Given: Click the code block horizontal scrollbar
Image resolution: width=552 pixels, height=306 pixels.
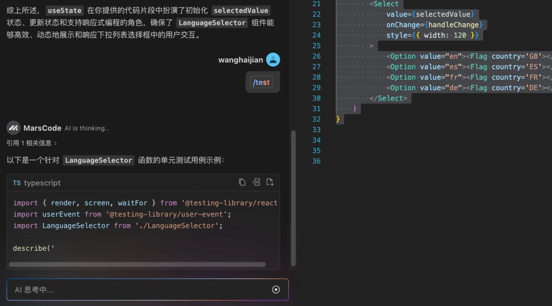Looking at the screenshot, I should click(137, 265).
